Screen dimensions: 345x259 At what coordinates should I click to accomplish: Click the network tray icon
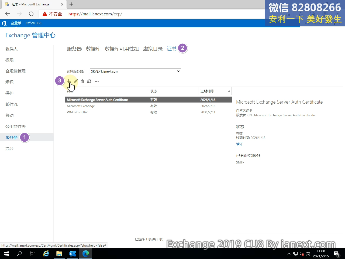(x=295, y=254)
